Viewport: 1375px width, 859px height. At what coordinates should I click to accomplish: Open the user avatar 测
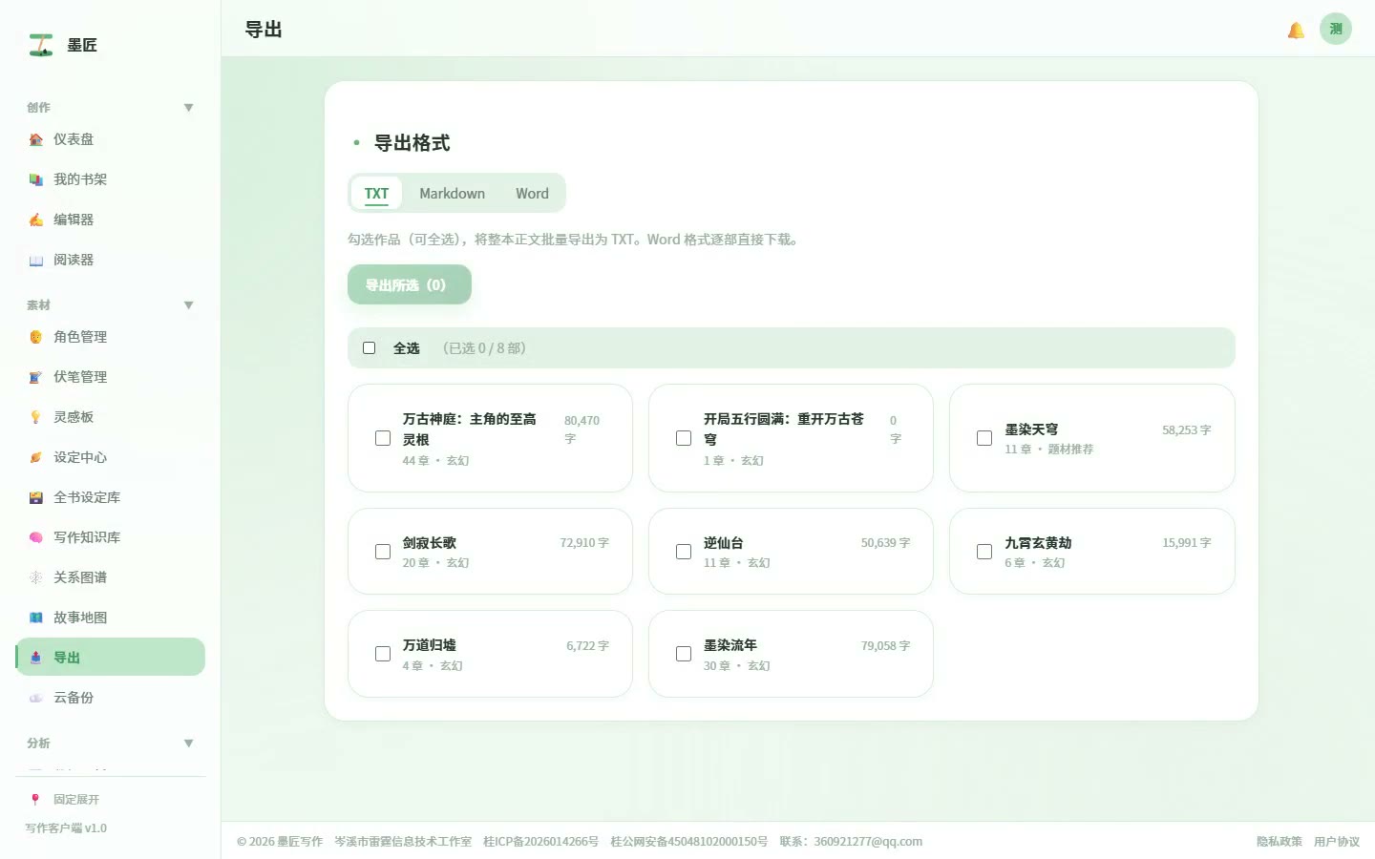1336,29
